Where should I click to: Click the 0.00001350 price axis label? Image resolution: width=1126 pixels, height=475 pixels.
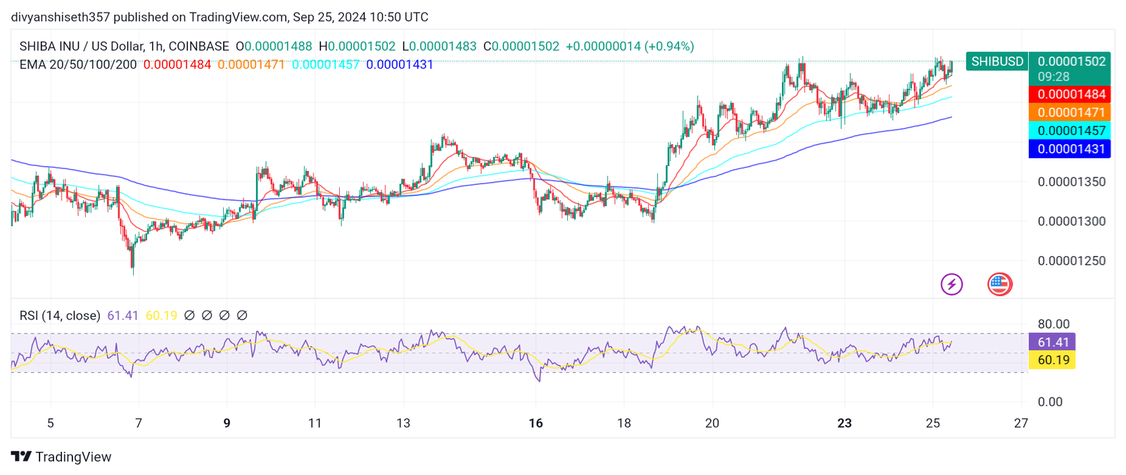click(x=1071, y=182)
